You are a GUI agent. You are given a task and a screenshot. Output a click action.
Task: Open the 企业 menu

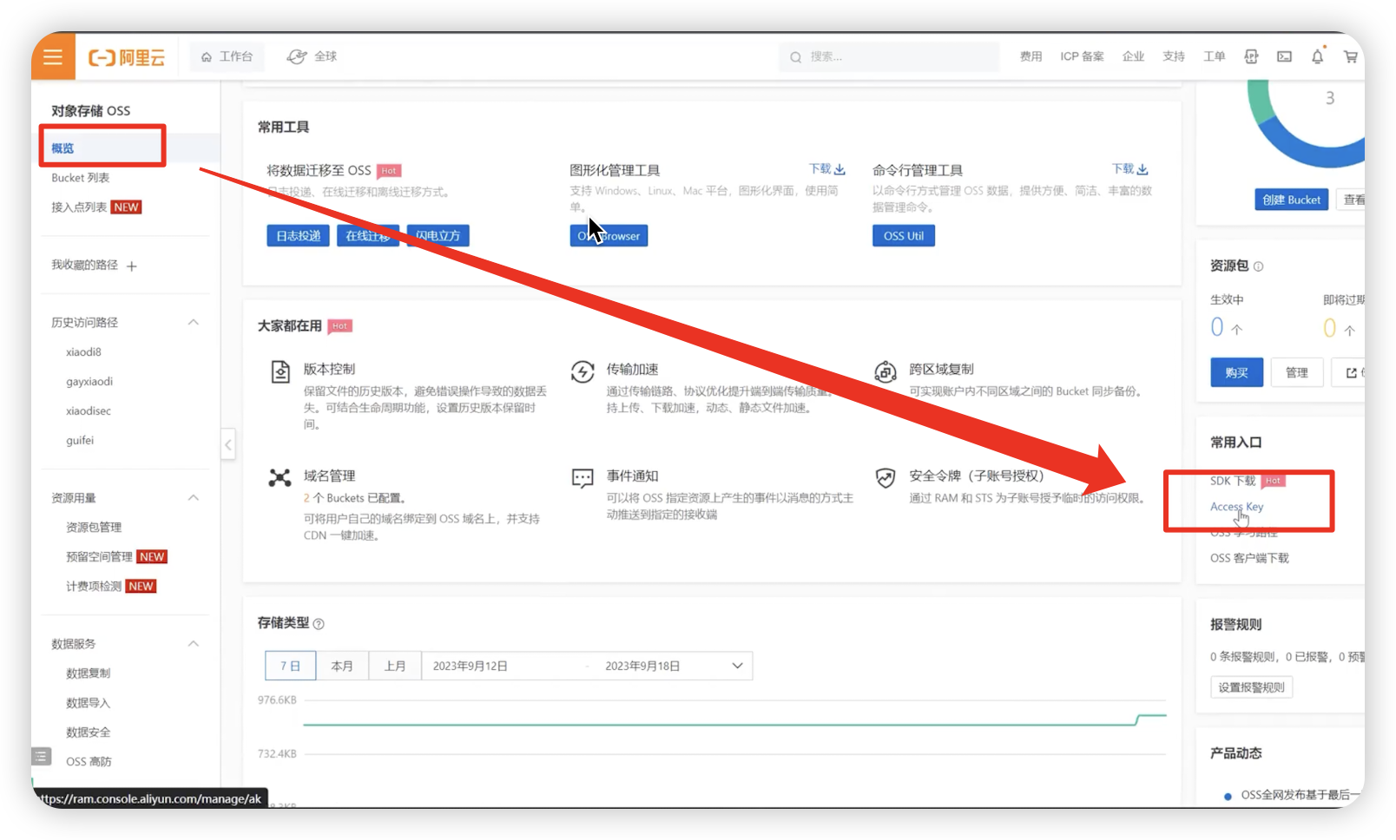coord(1133,56)
